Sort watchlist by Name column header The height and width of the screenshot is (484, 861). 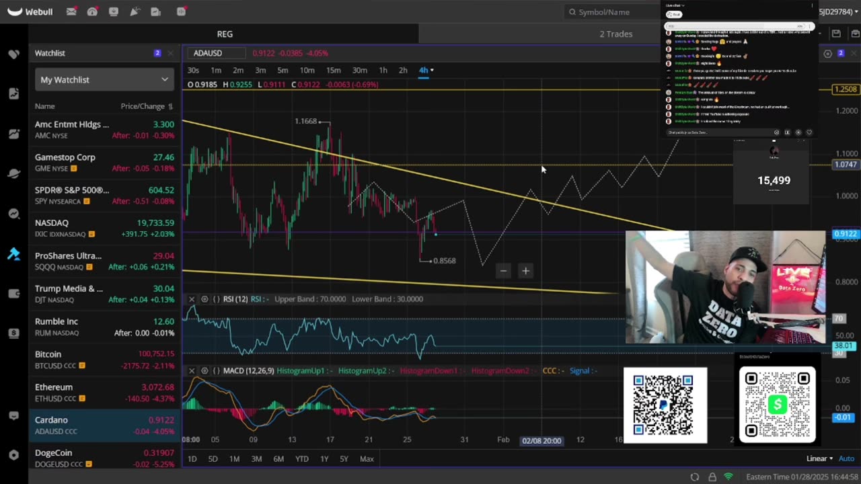[45, 106]
